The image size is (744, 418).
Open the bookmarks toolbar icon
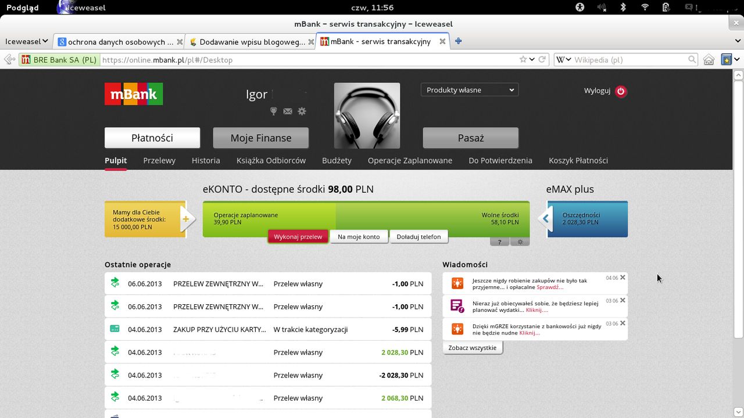coord(727,60)
